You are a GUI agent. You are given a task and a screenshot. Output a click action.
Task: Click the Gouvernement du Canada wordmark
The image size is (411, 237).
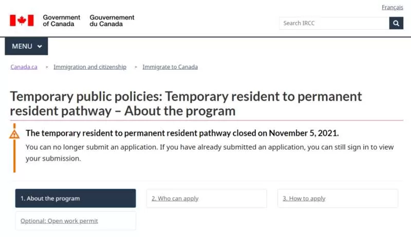[x=112, y=21]
